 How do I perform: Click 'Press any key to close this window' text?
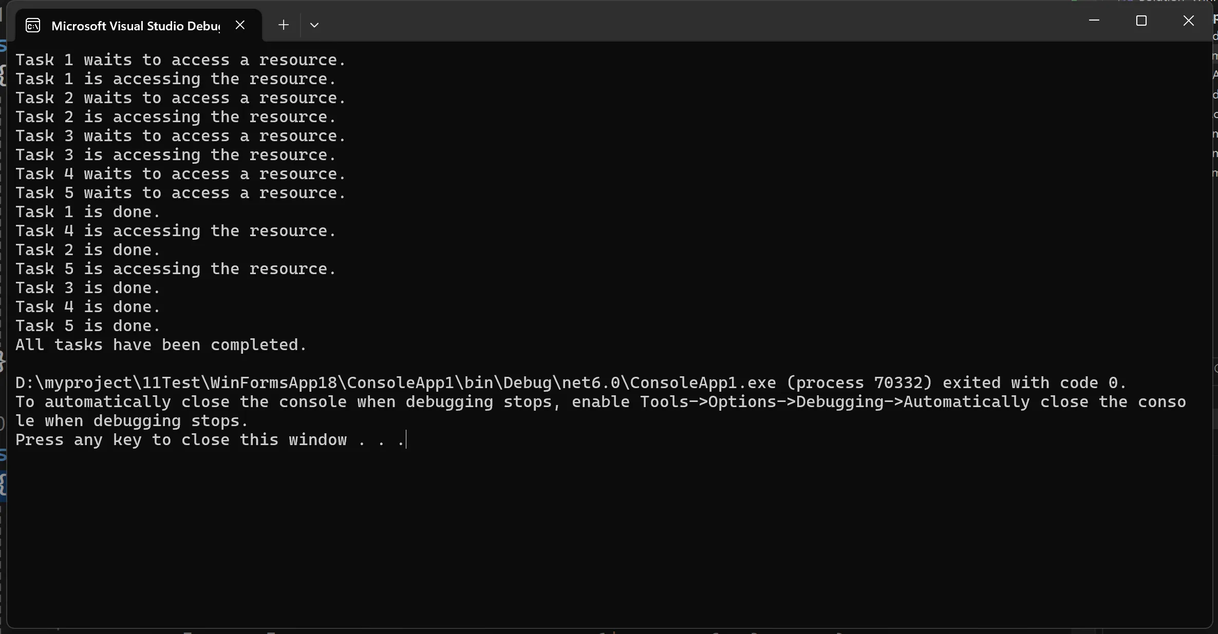point(181,440)
